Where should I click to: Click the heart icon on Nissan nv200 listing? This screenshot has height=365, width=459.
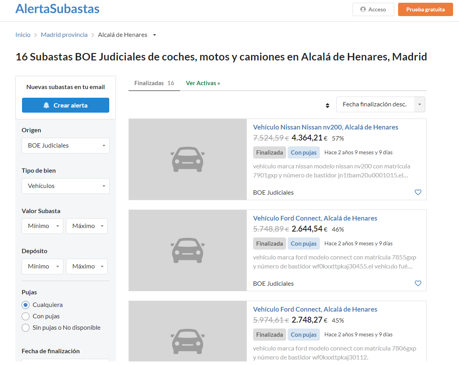pyautogui.click(x=418, y=192)
